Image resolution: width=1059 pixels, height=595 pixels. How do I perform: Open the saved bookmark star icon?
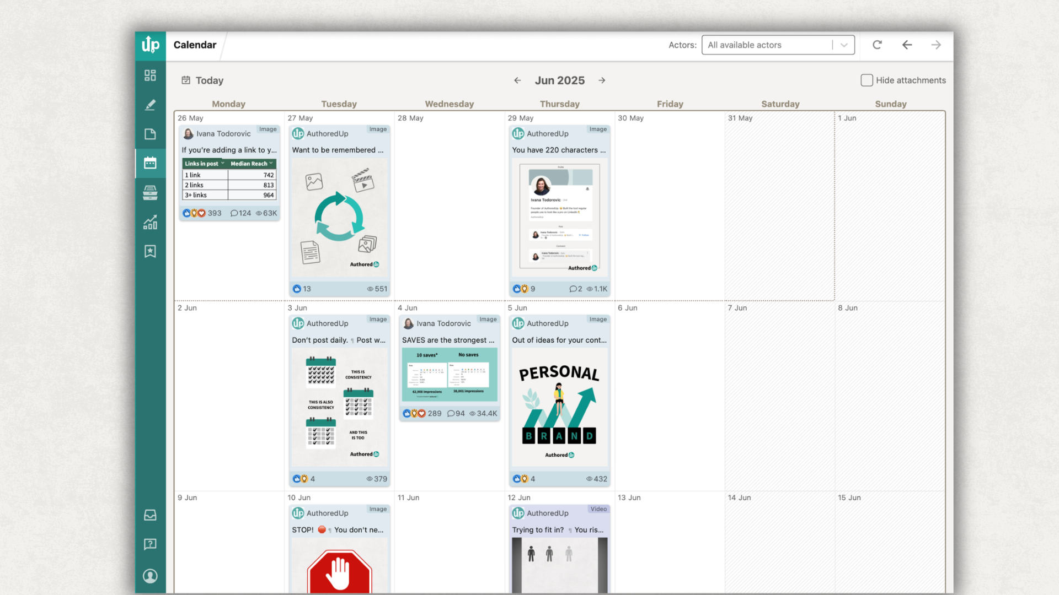pyautogui.click(x=150, y=251)
